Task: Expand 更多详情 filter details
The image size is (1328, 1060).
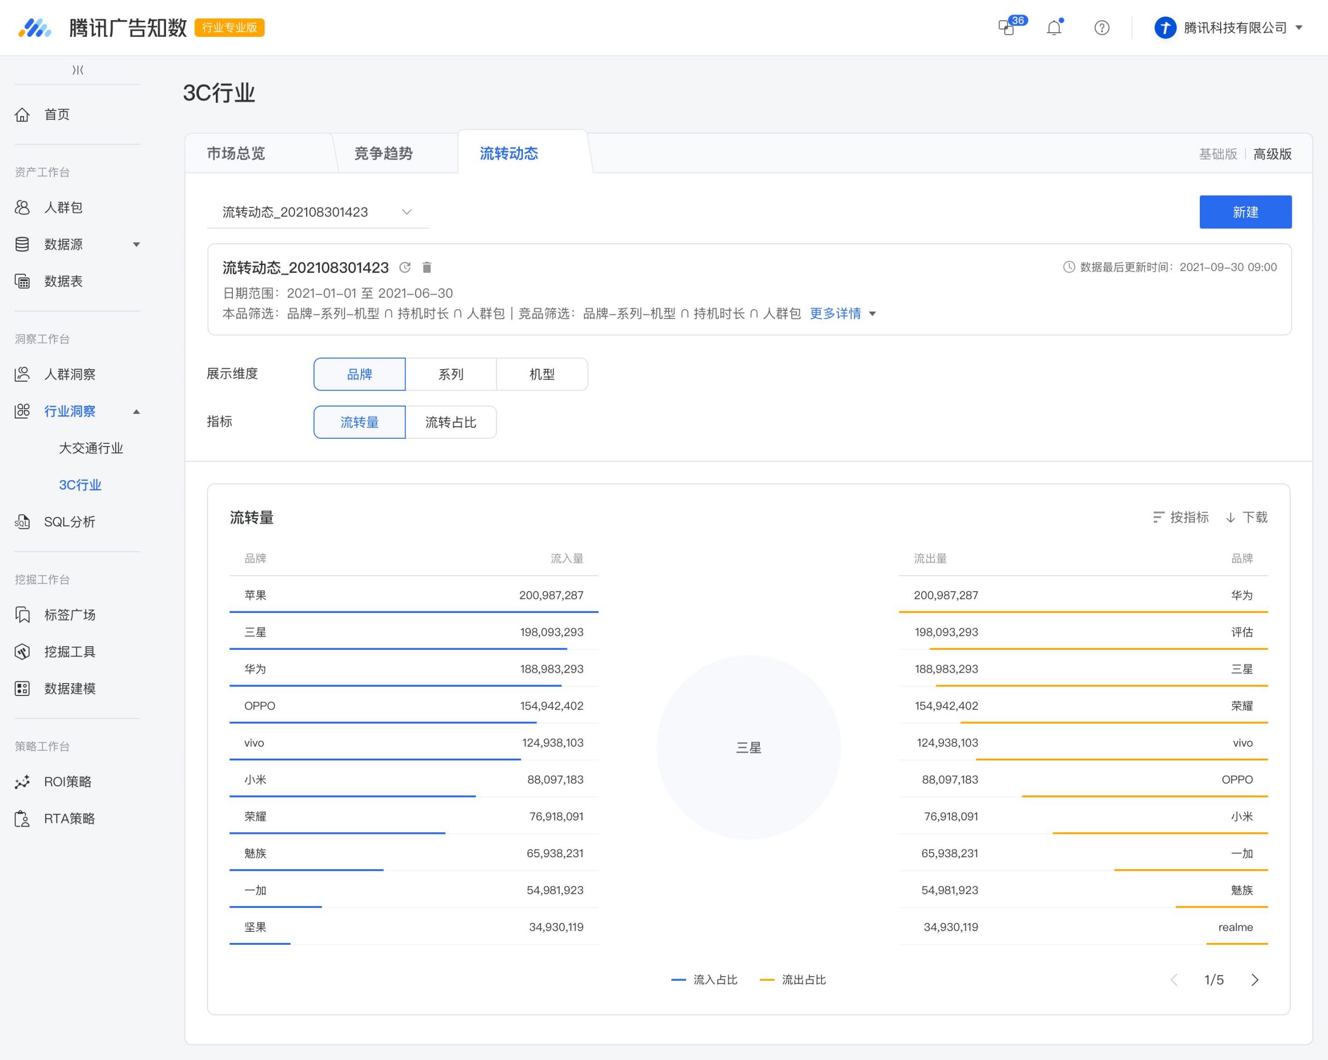Action: (x=842, y=314)
